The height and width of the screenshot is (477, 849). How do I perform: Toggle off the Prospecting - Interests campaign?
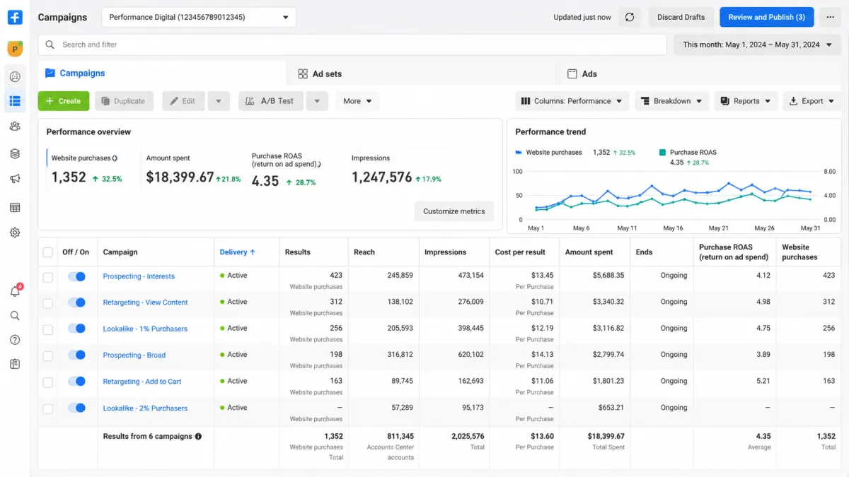(x=76, y=276)
